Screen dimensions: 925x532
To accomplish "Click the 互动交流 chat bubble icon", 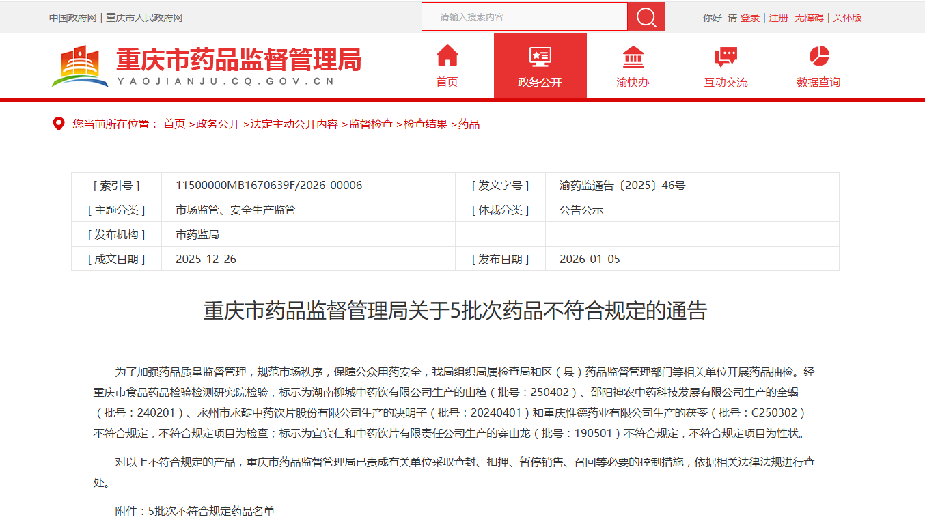I will pos(726,56).
